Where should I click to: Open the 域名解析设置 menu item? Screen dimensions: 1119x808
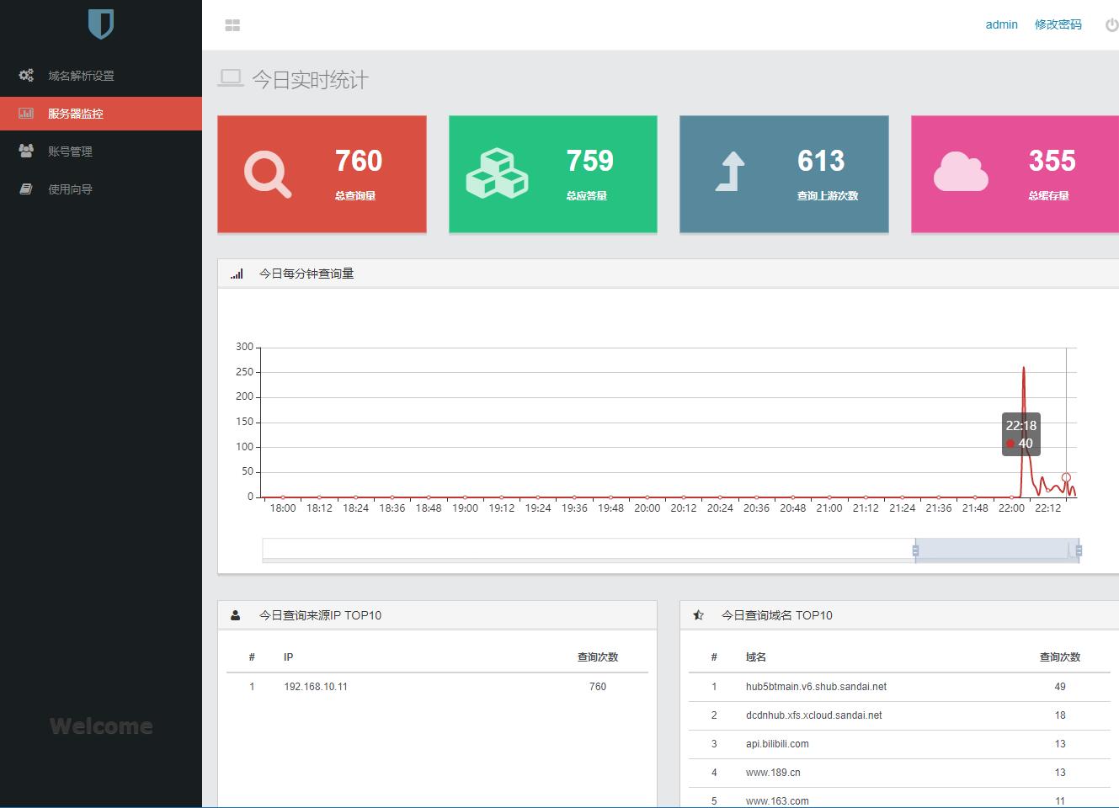pyautogui.click(x=81, y=76)
